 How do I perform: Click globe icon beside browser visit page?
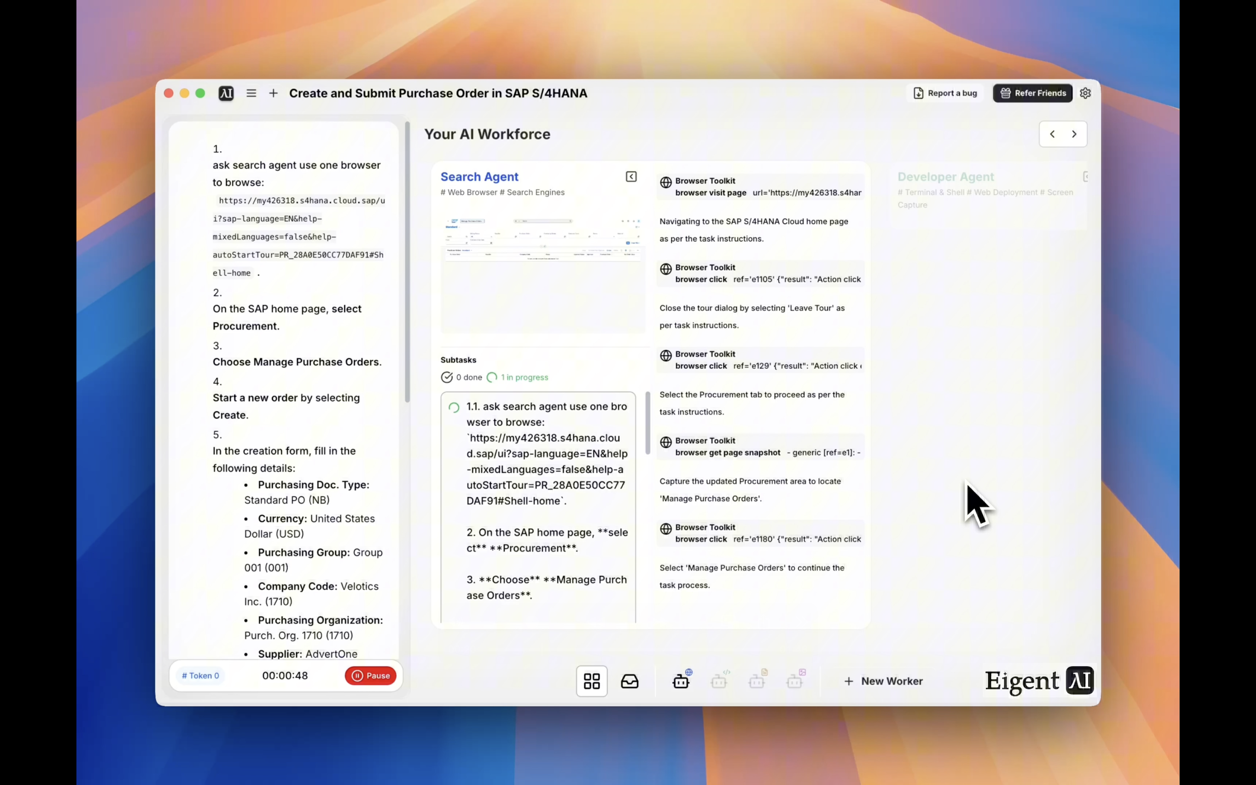666,182
